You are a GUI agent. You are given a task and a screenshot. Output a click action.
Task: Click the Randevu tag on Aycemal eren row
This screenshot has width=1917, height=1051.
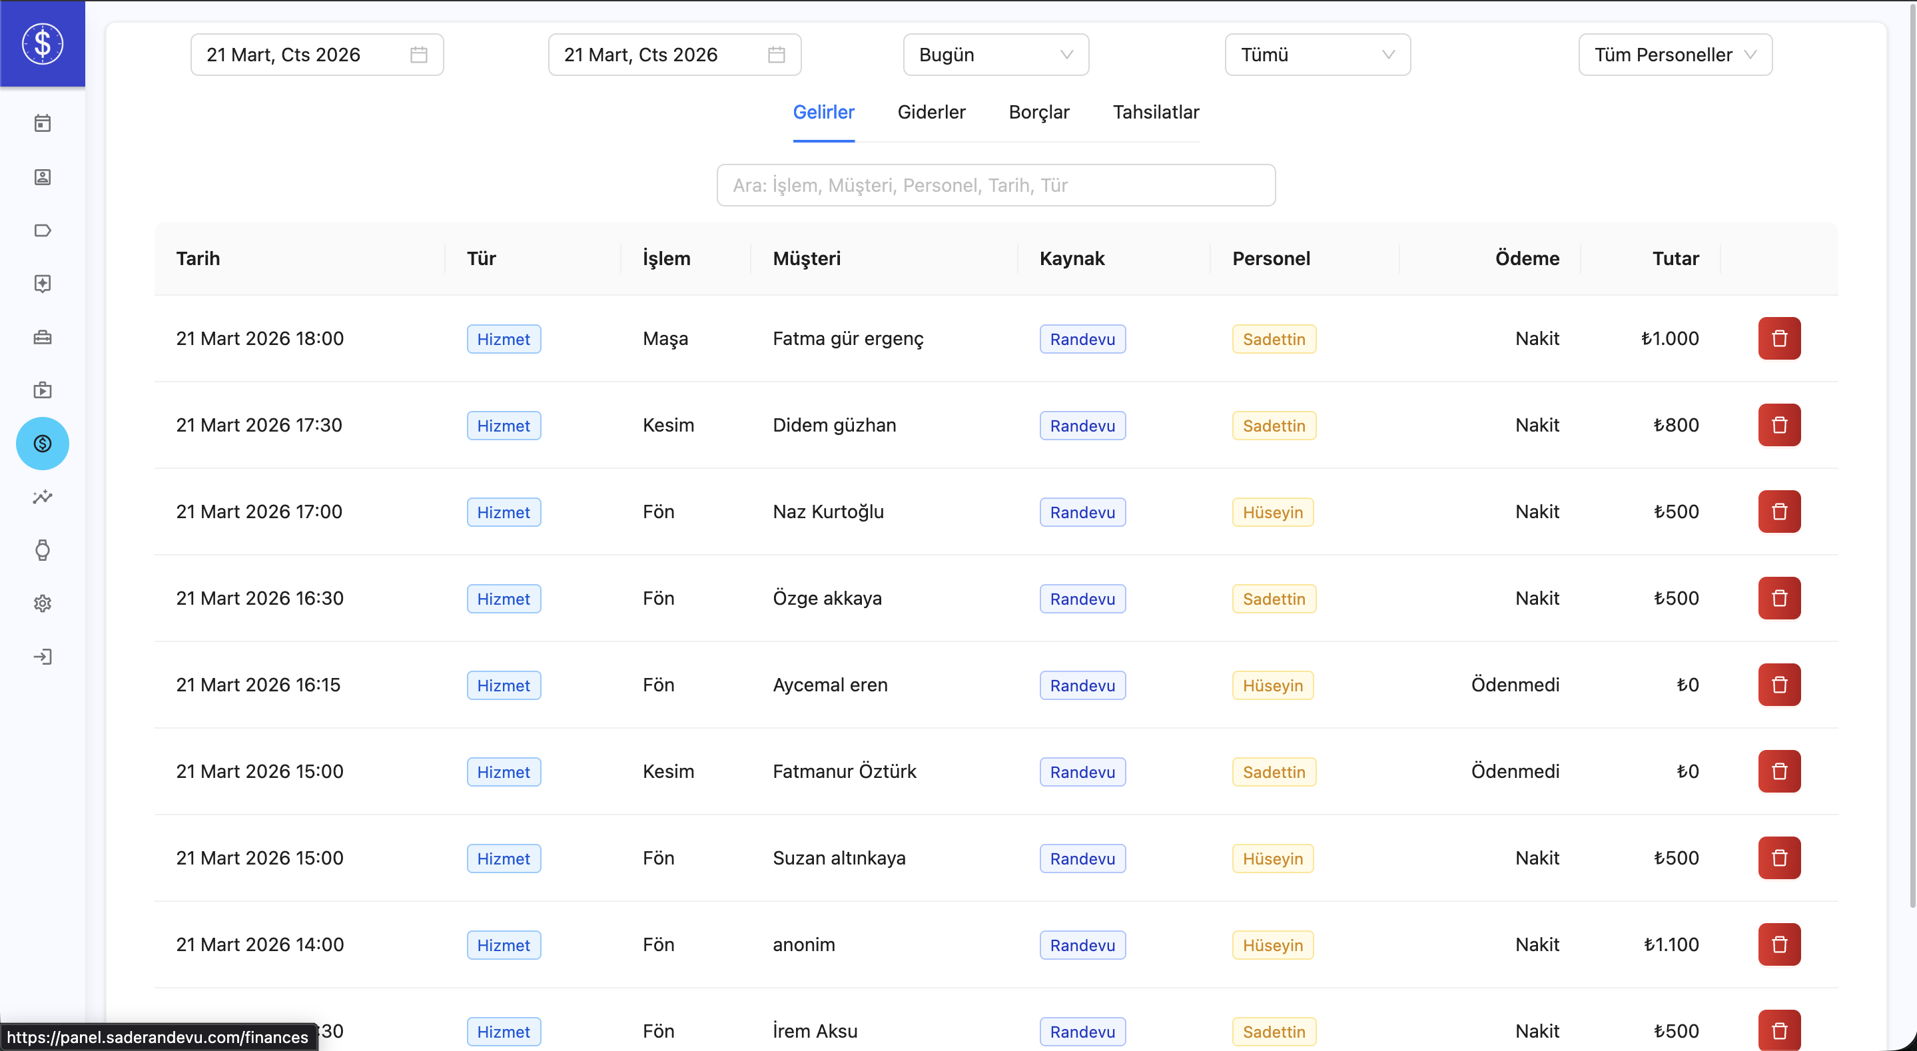[1082, 685]
